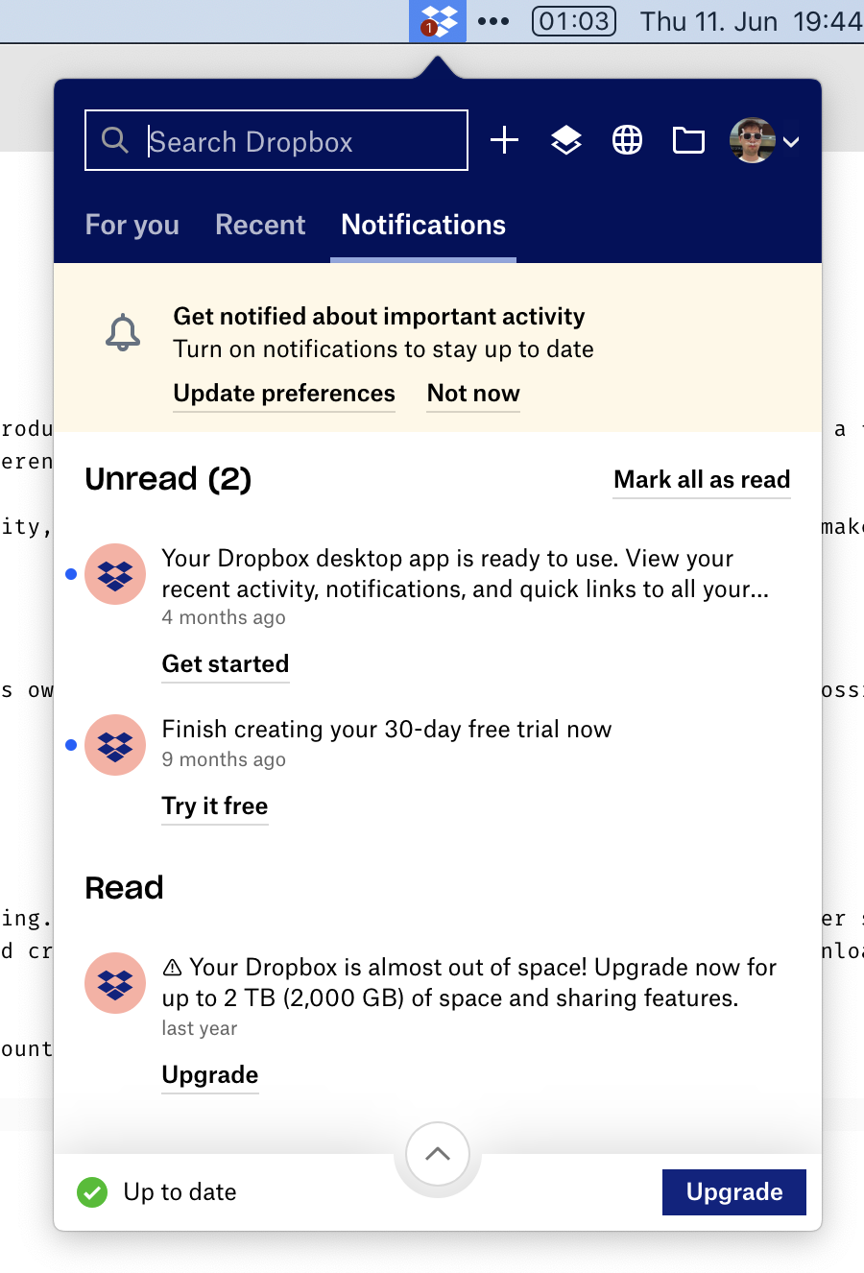The image size is (864, 1273).
Task: Click Dropbox logo on storage warning notification
Action: [x=115, y=983]
